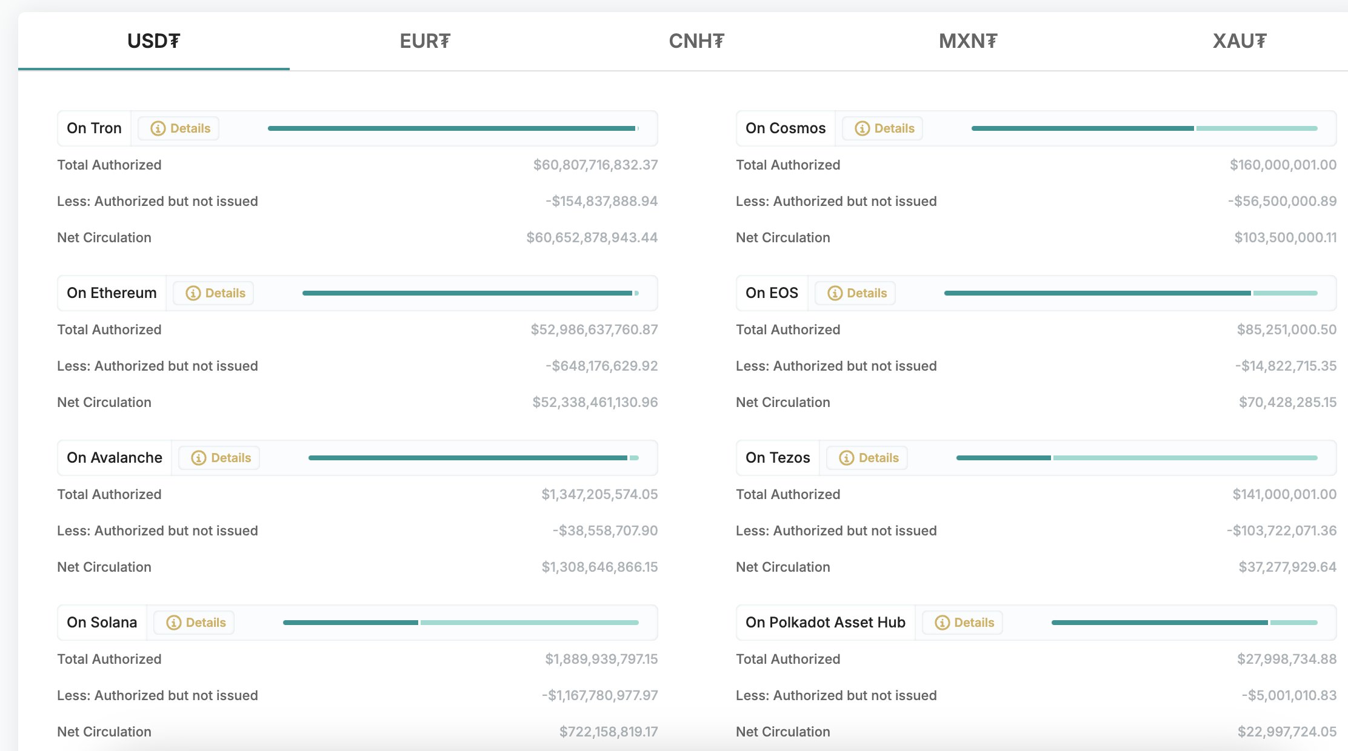The width and height of the screenshot is (1348, 751).
Task: Select EOS net circulation $70,428,285.15
Action: (1287, 402)
